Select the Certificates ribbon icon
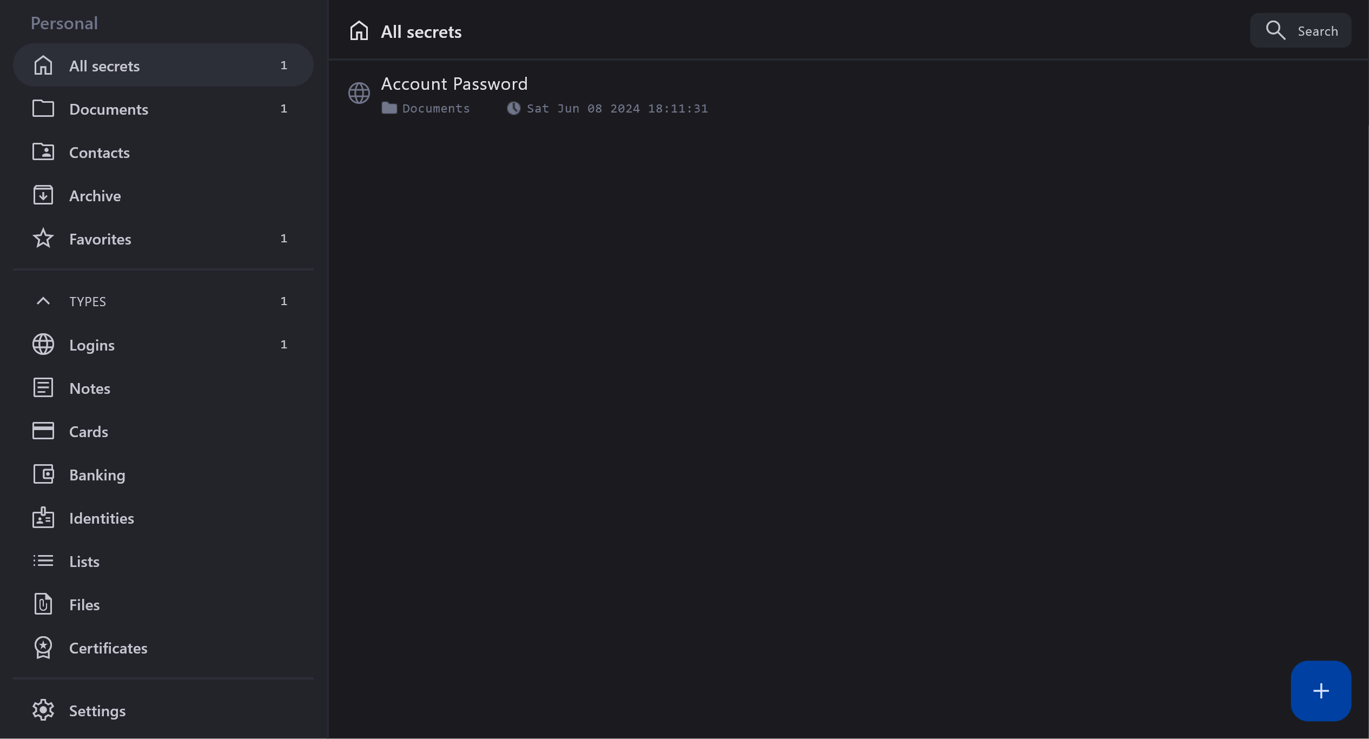The height and width of the screenshot is (739, 1369). 43,648
